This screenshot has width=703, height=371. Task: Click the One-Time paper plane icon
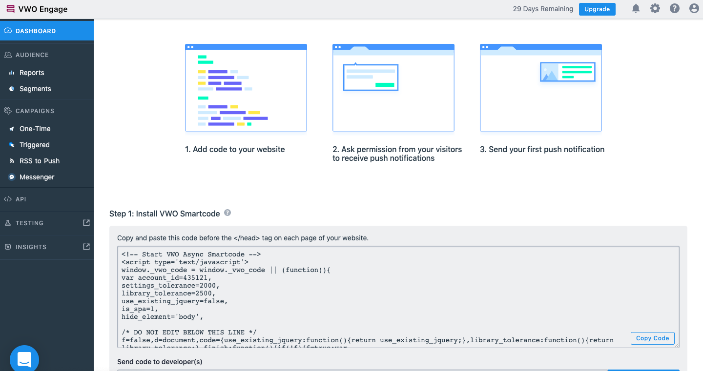pos(12,129)
